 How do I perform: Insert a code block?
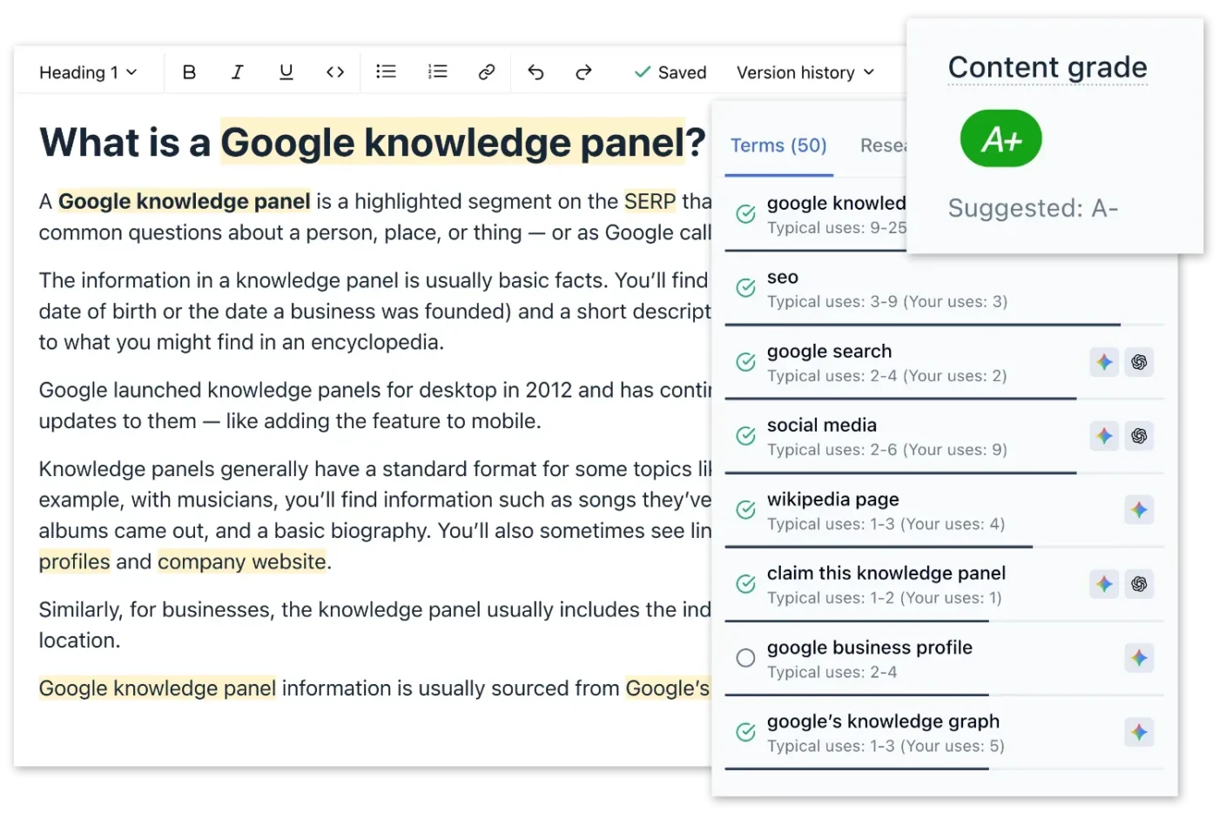tap(335, 72)
